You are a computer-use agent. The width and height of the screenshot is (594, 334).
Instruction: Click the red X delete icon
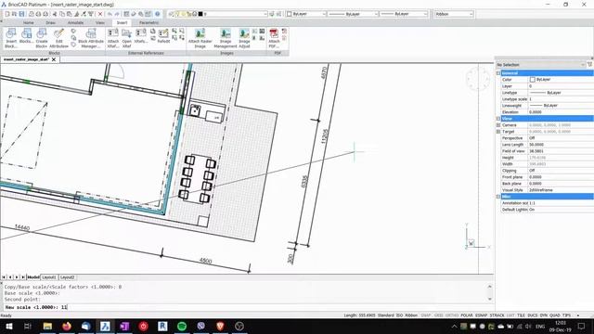[100, 14]
